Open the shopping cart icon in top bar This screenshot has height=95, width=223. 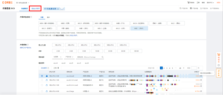189,3
